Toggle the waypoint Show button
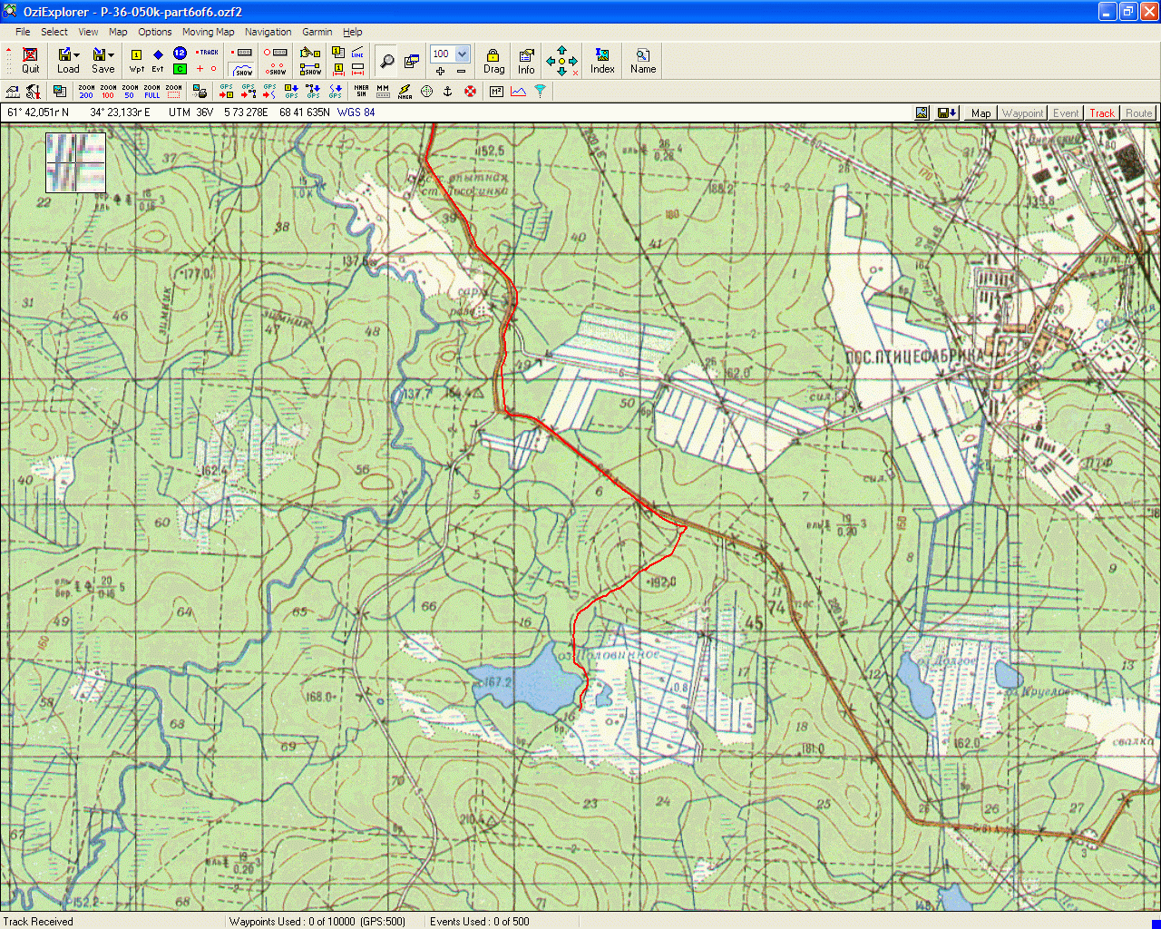The image size is (1161, 929). click(277, 70)
